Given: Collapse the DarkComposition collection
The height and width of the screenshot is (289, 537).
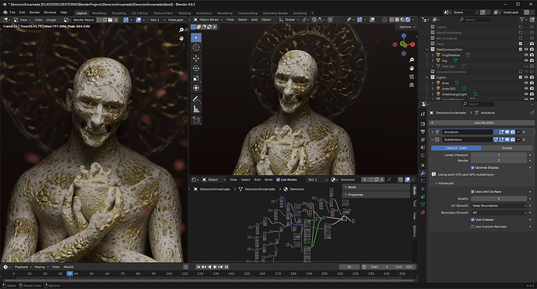Looking at the screenshot, I should coord(427,49).
